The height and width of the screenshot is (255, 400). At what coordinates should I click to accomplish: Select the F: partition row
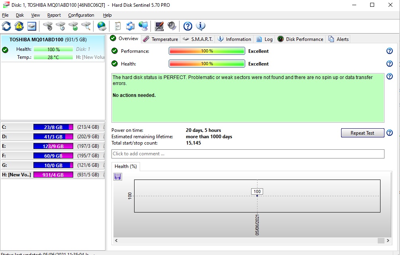pos(53,155)
